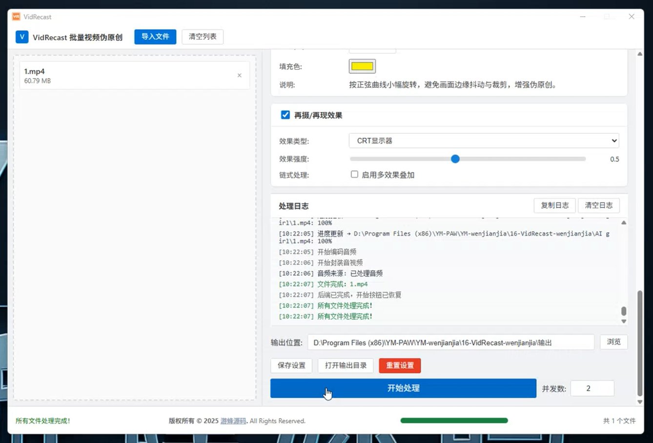Click the 0.5 effect strength value
Viewport: 653px width, 443px height.
point(614,159)
